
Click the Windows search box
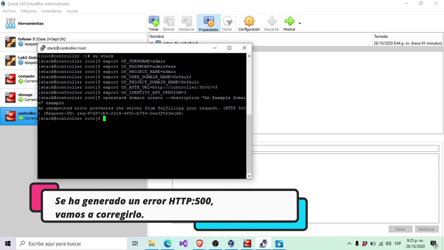click(72, 243)
